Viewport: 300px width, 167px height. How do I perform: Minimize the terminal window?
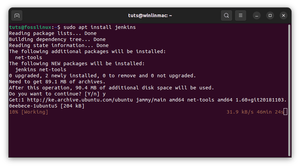tap(257, 15)
